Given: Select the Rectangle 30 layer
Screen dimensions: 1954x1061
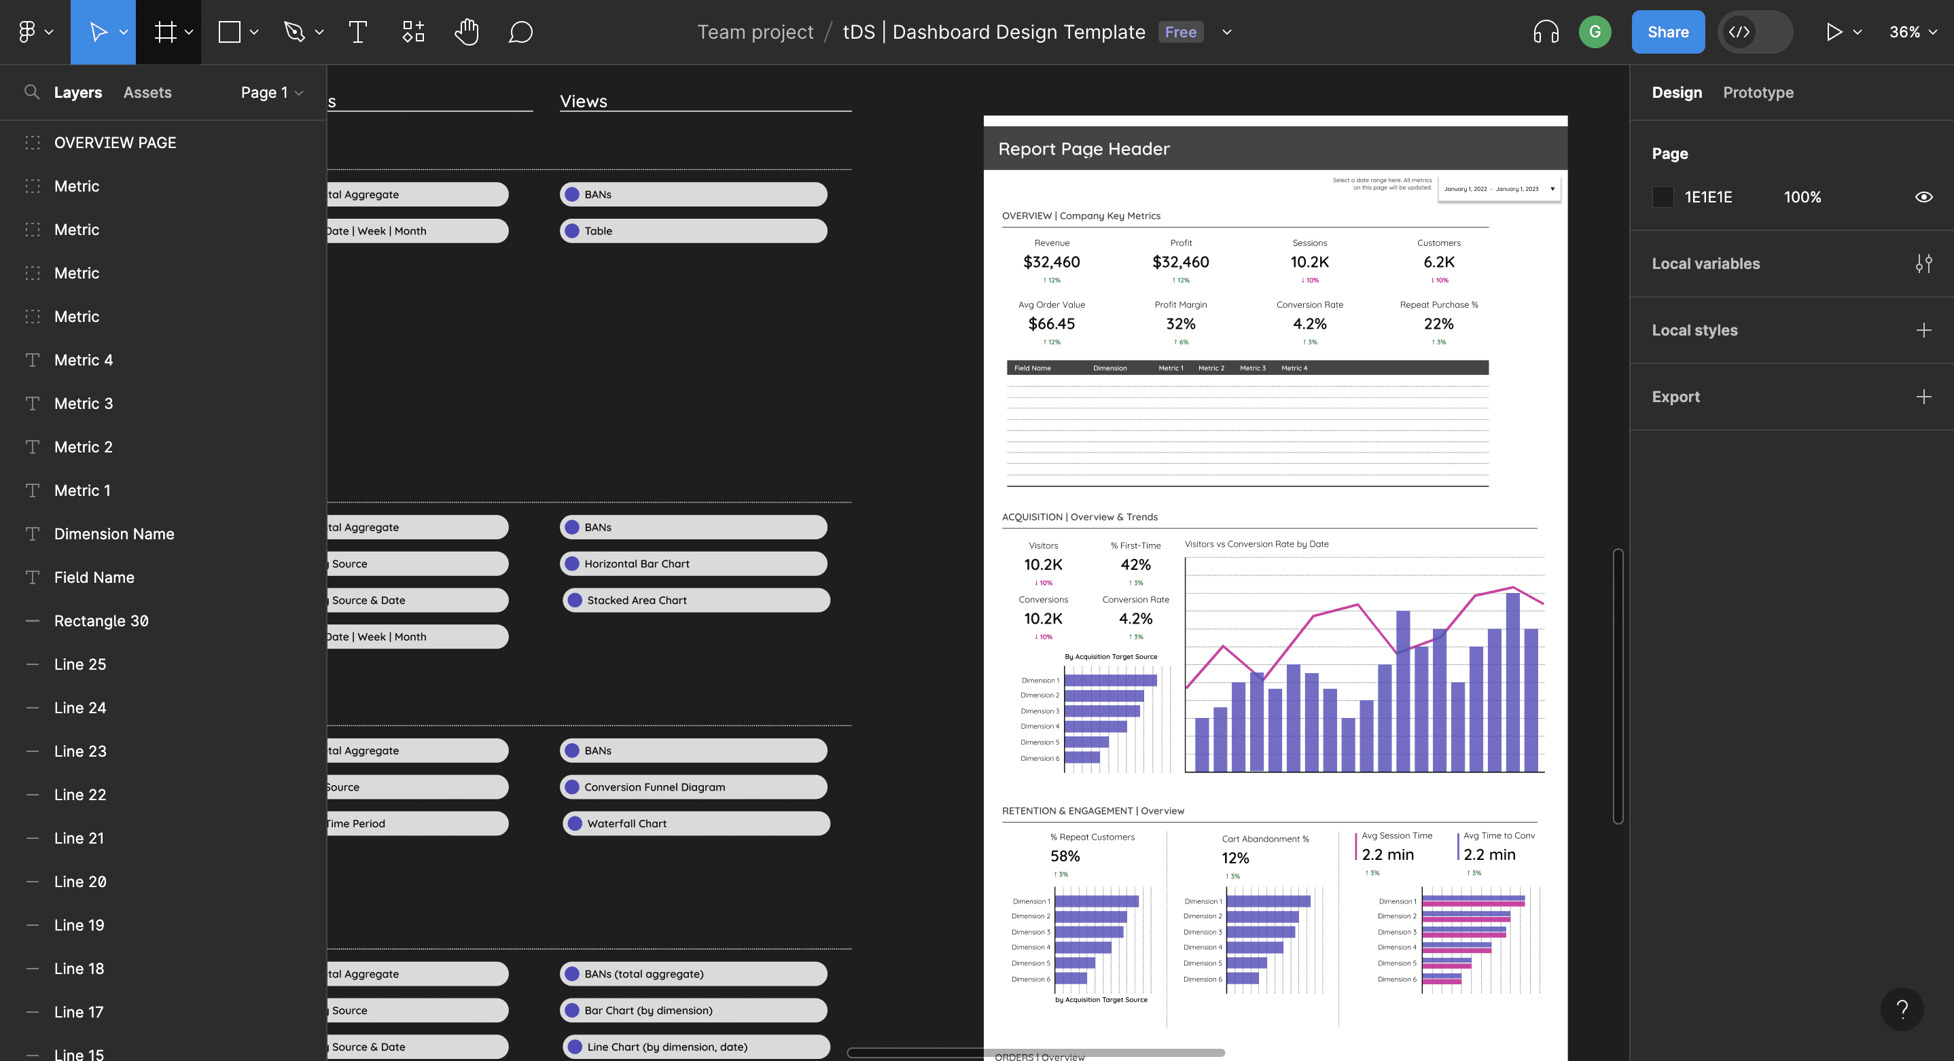Looking at the screenshot, I should click(x=101, y=620).
